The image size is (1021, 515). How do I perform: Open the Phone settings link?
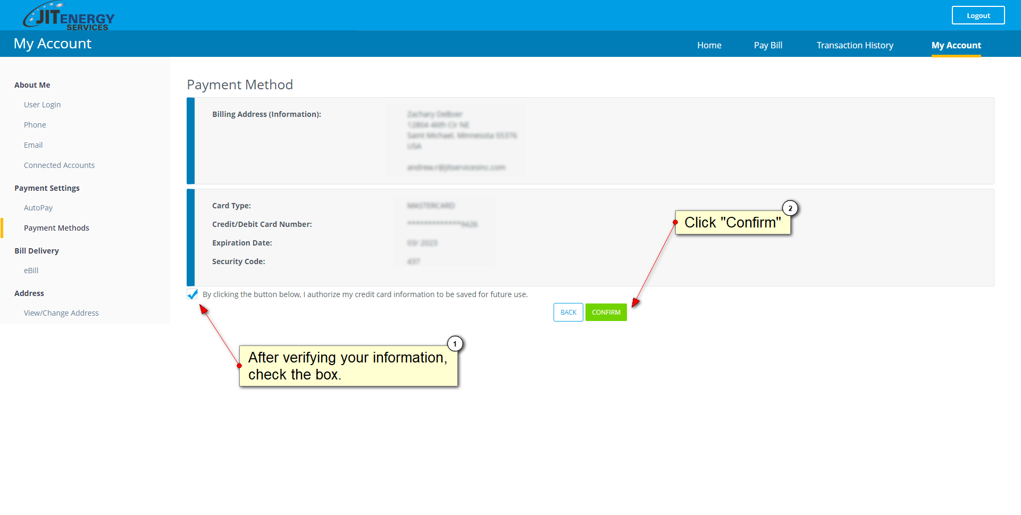(x=35, y=125)
